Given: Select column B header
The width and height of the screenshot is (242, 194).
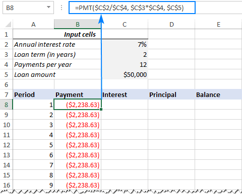Looking at the screenshot, I should pyautogui.click(x=78, y=24).
